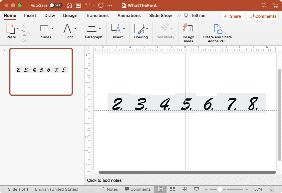Open the Design ribbon tab
The width and height of the screenshot is (282, 193).
click(70, 15)
